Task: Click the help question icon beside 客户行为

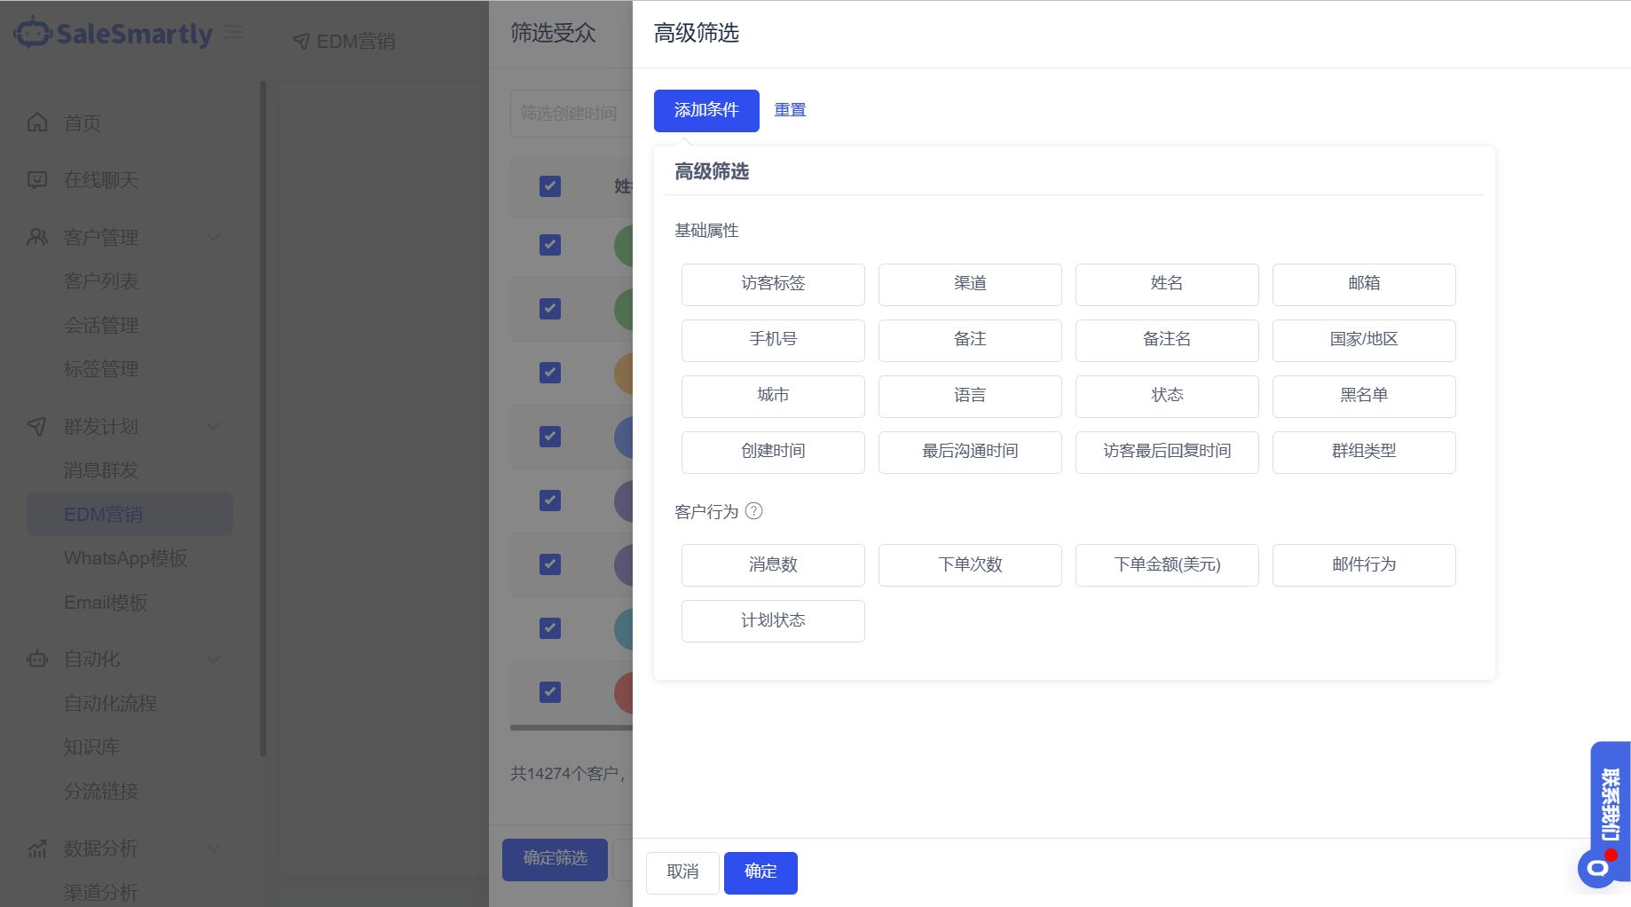Action: pos(753,511)
